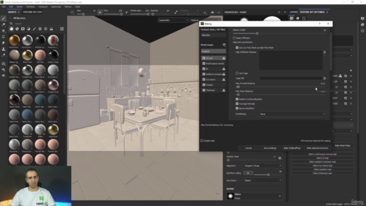This screenshot has height=206, width=366.
Task: Open the Alignment Tangent Wrap dropdown
Action: (x=262, y=166)
